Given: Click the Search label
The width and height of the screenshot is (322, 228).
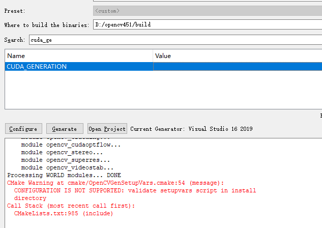Looking at the screenshot, I should (15, 40).
